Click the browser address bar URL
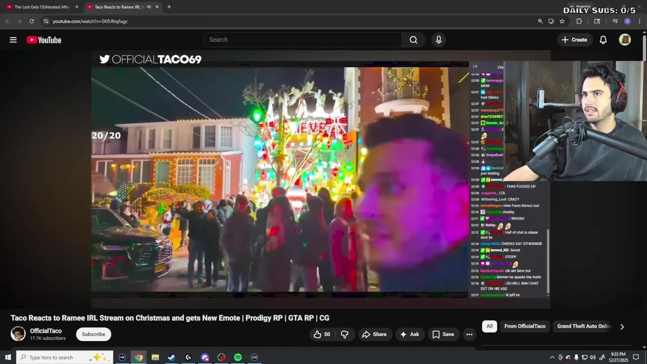Image resolution: width=647 pixels, height=364 pixels. (90, 21)
